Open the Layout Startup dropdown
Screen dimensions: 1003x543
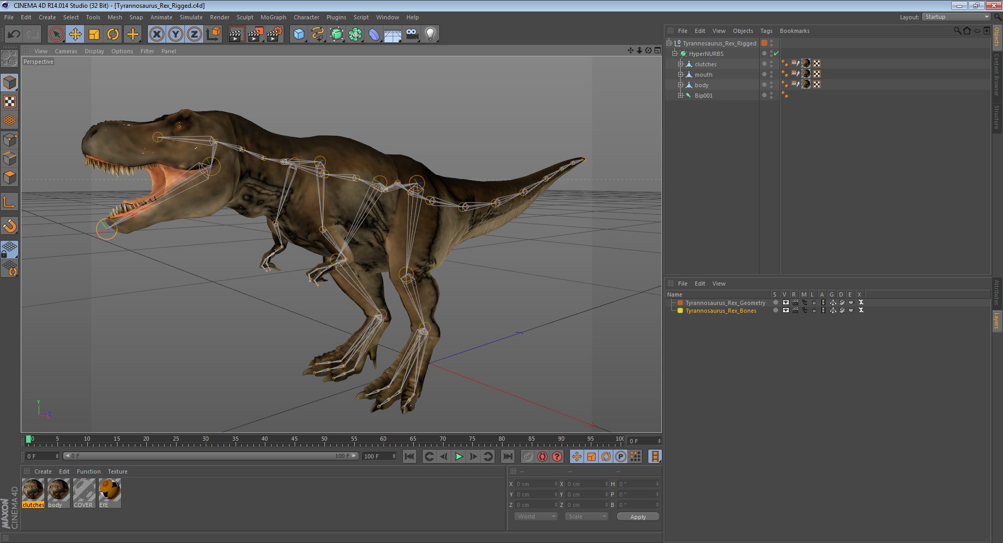pyautogui.click(x=956, y=17)
